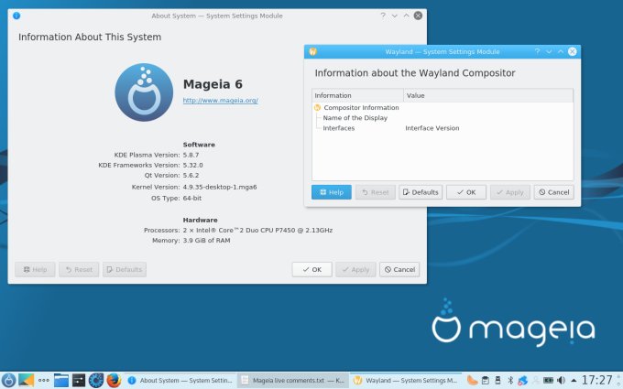Click OK in the About System window

[311, 269]
